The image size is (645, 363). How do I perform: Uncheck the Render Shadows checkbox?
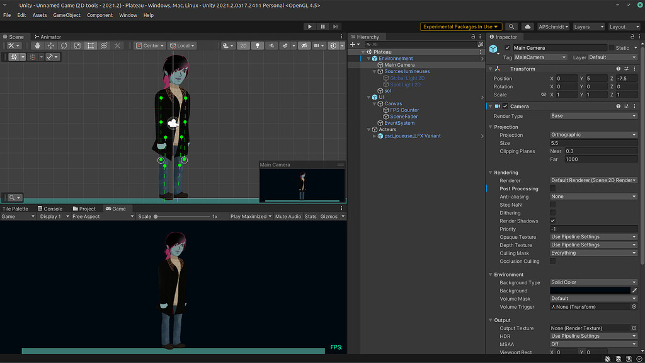pyautogui.click(x=553, y=221)
